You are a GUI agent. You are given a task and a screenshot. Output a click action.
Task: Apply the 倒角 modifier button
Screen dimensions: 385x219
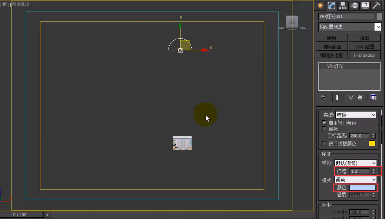click(332, 38)
